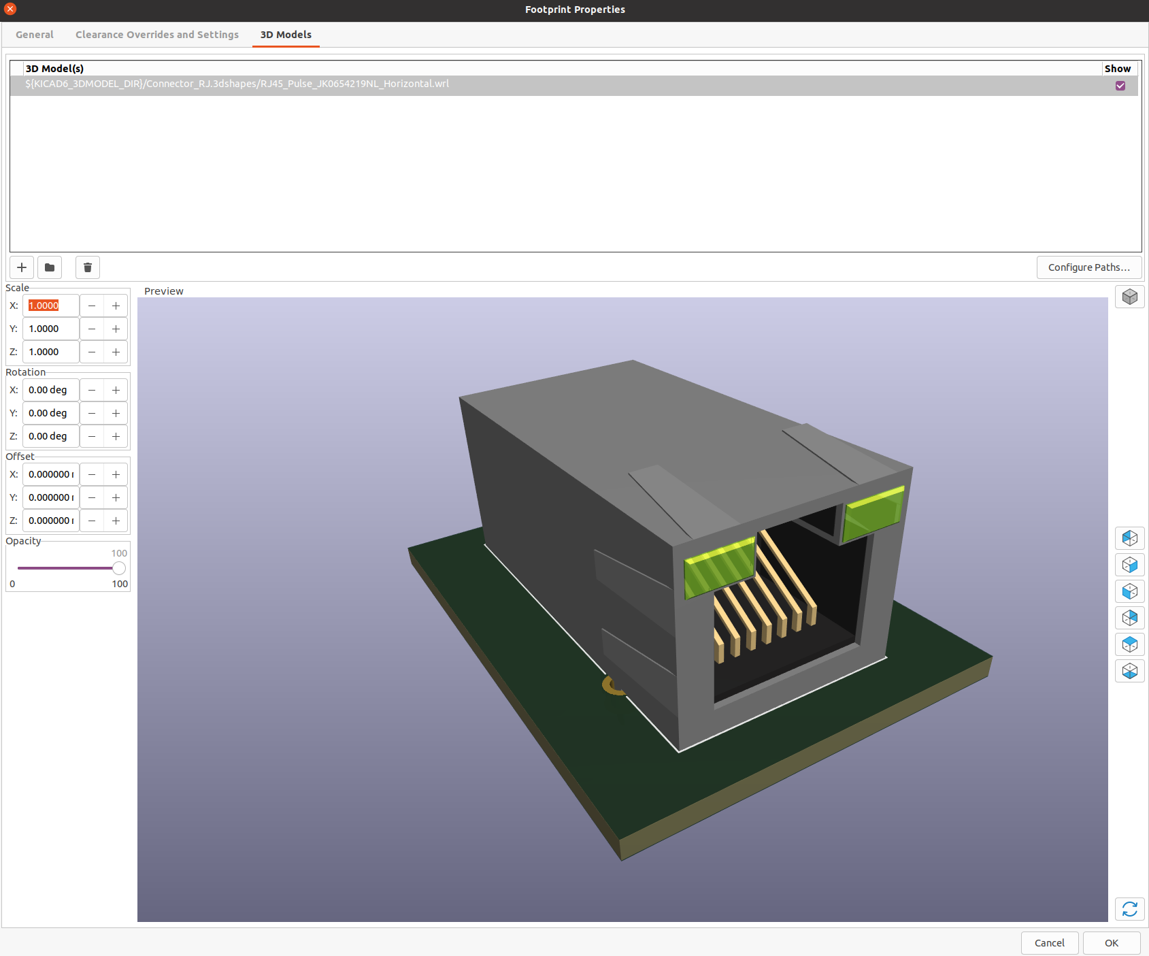Add a new 3D model with plus icon
The image size is (1149, 956).
pos(22,267)
